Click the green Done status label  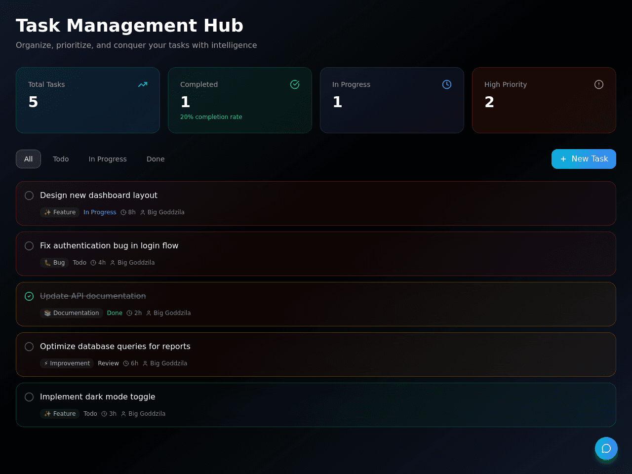[x=115, y=313]
